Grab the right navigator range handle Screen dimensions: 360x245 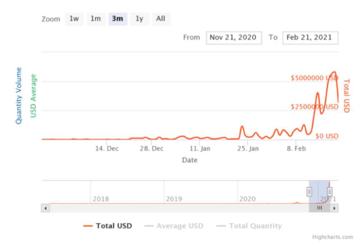tap(330, 192)
